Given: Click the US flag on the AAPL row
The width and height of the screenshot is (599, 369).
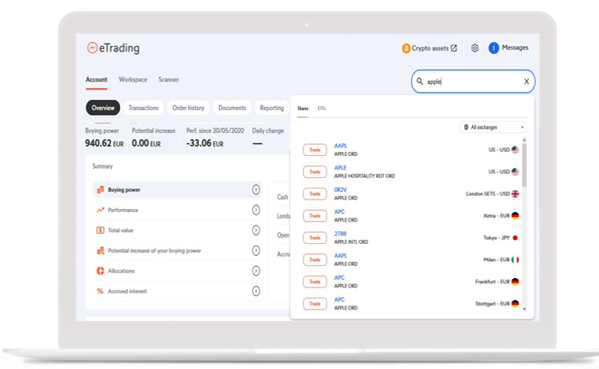Looking at the screenshot, I should point(515,150).
